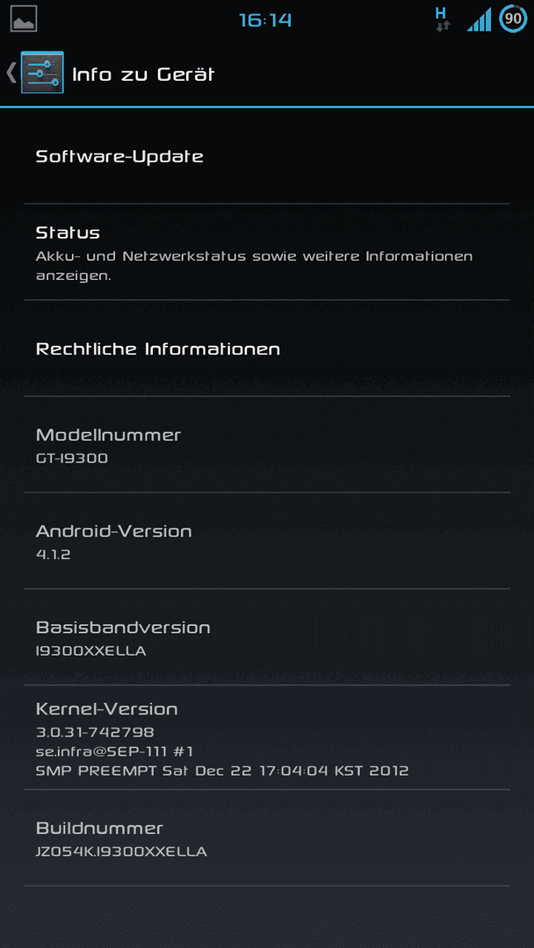Tap the "Info zu Gerät" title
534x948 pixels.
click(143, 75)
